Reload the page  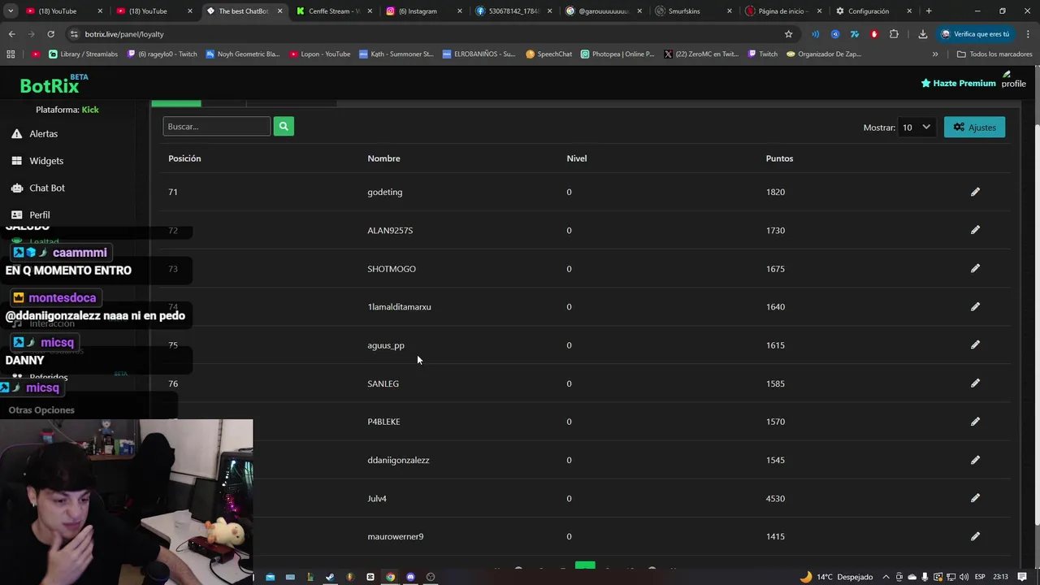[x=50, y=34]
